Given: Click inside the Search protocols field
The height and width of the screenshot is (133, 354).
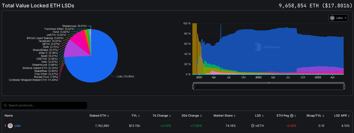Looking at the screenshot, I should point(46,106).
